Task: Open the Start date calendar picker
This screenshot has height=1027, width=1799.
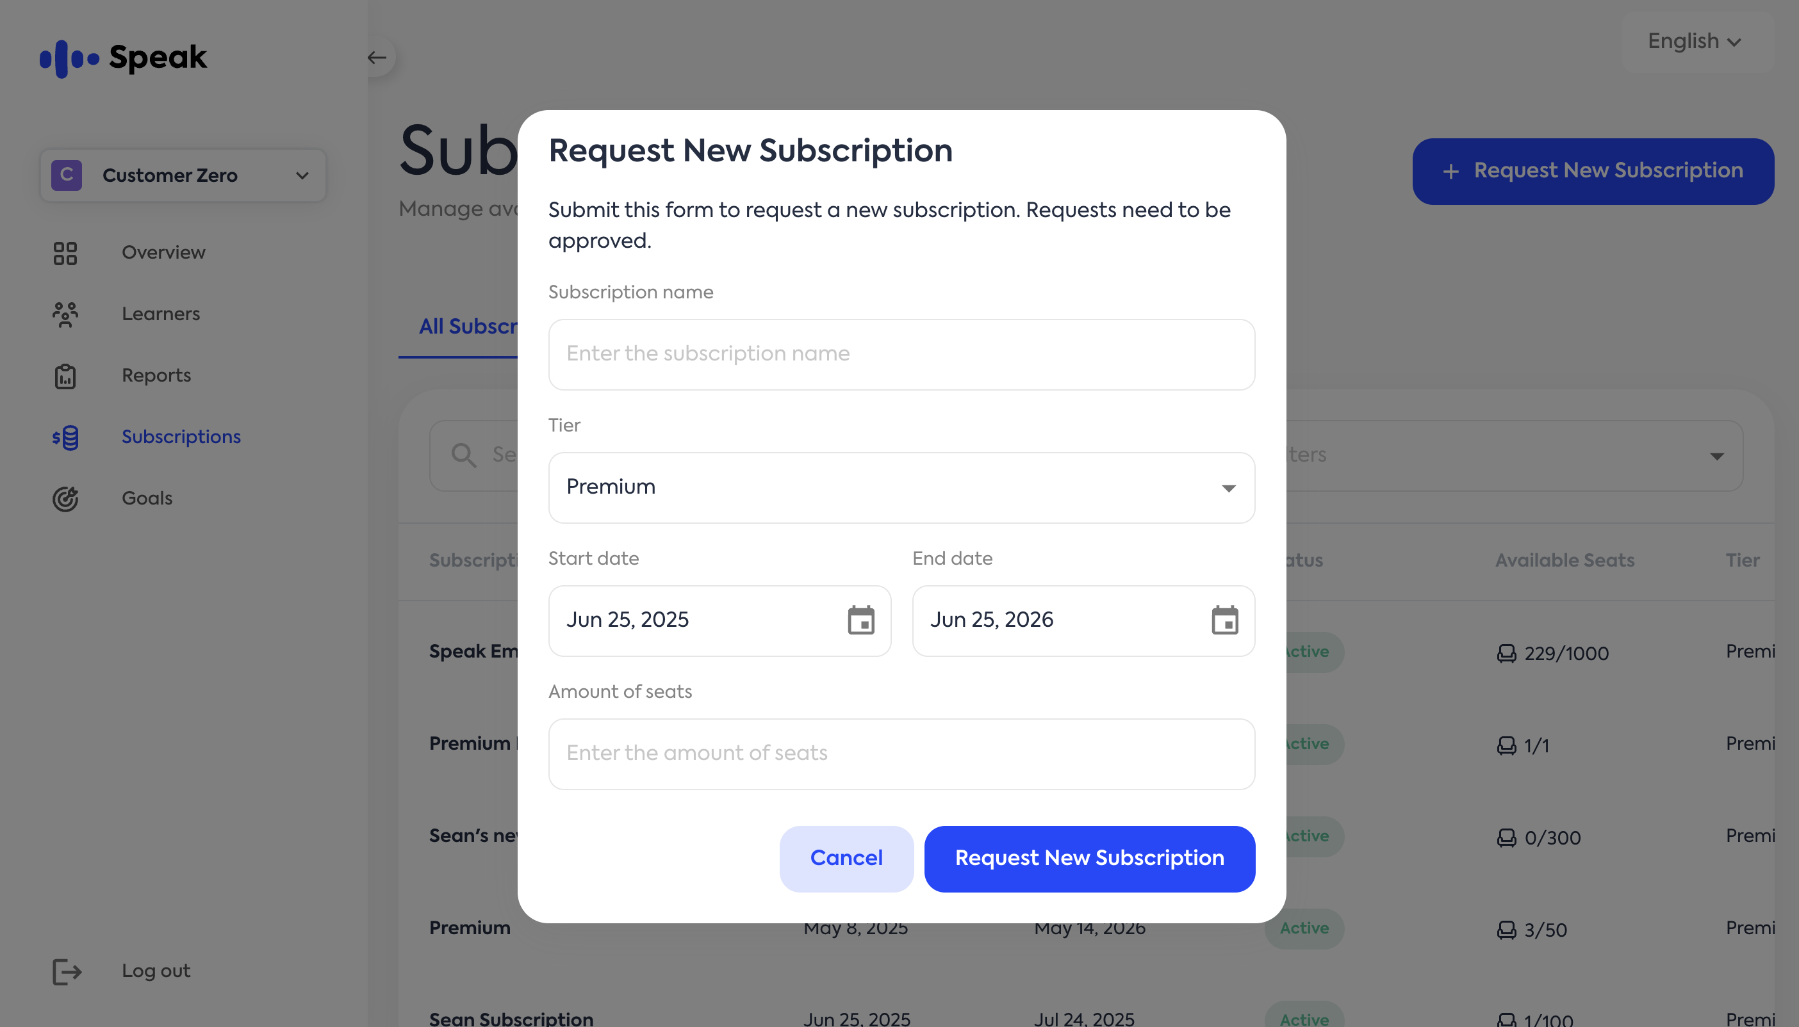Action: click(x=860, y=620)
